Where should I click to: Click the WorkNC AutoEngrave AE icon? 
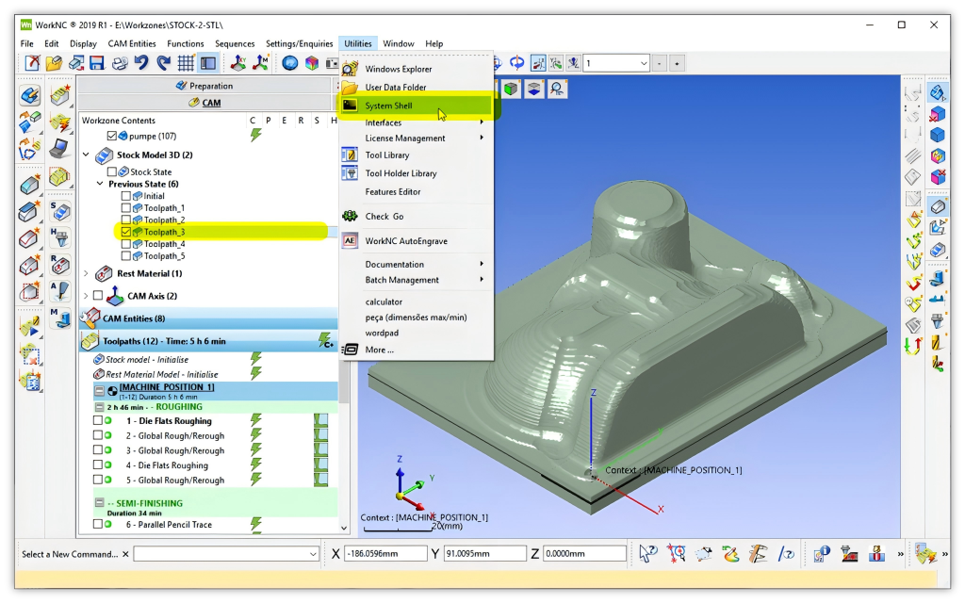(350, 240)
